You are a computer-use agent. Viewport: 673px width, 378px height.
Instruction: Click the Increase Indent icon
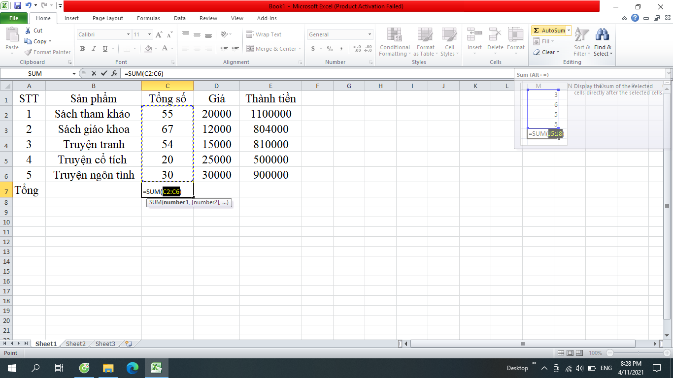coord(235,49)
